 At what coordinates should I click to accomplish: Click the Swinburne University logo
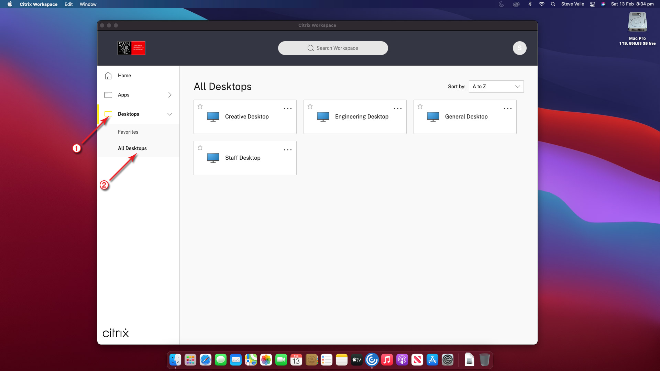(131, 48)
